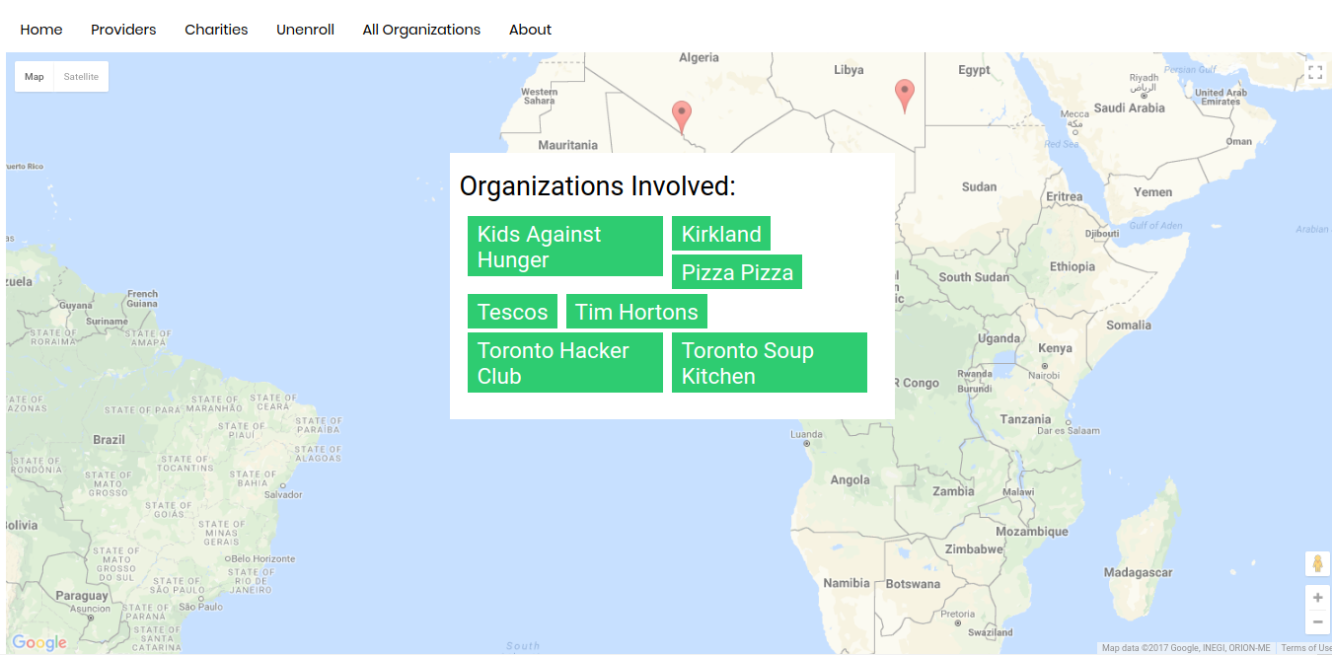Open the About page
Viewport: 1332px width, 655px height.
tap(530, 30)
